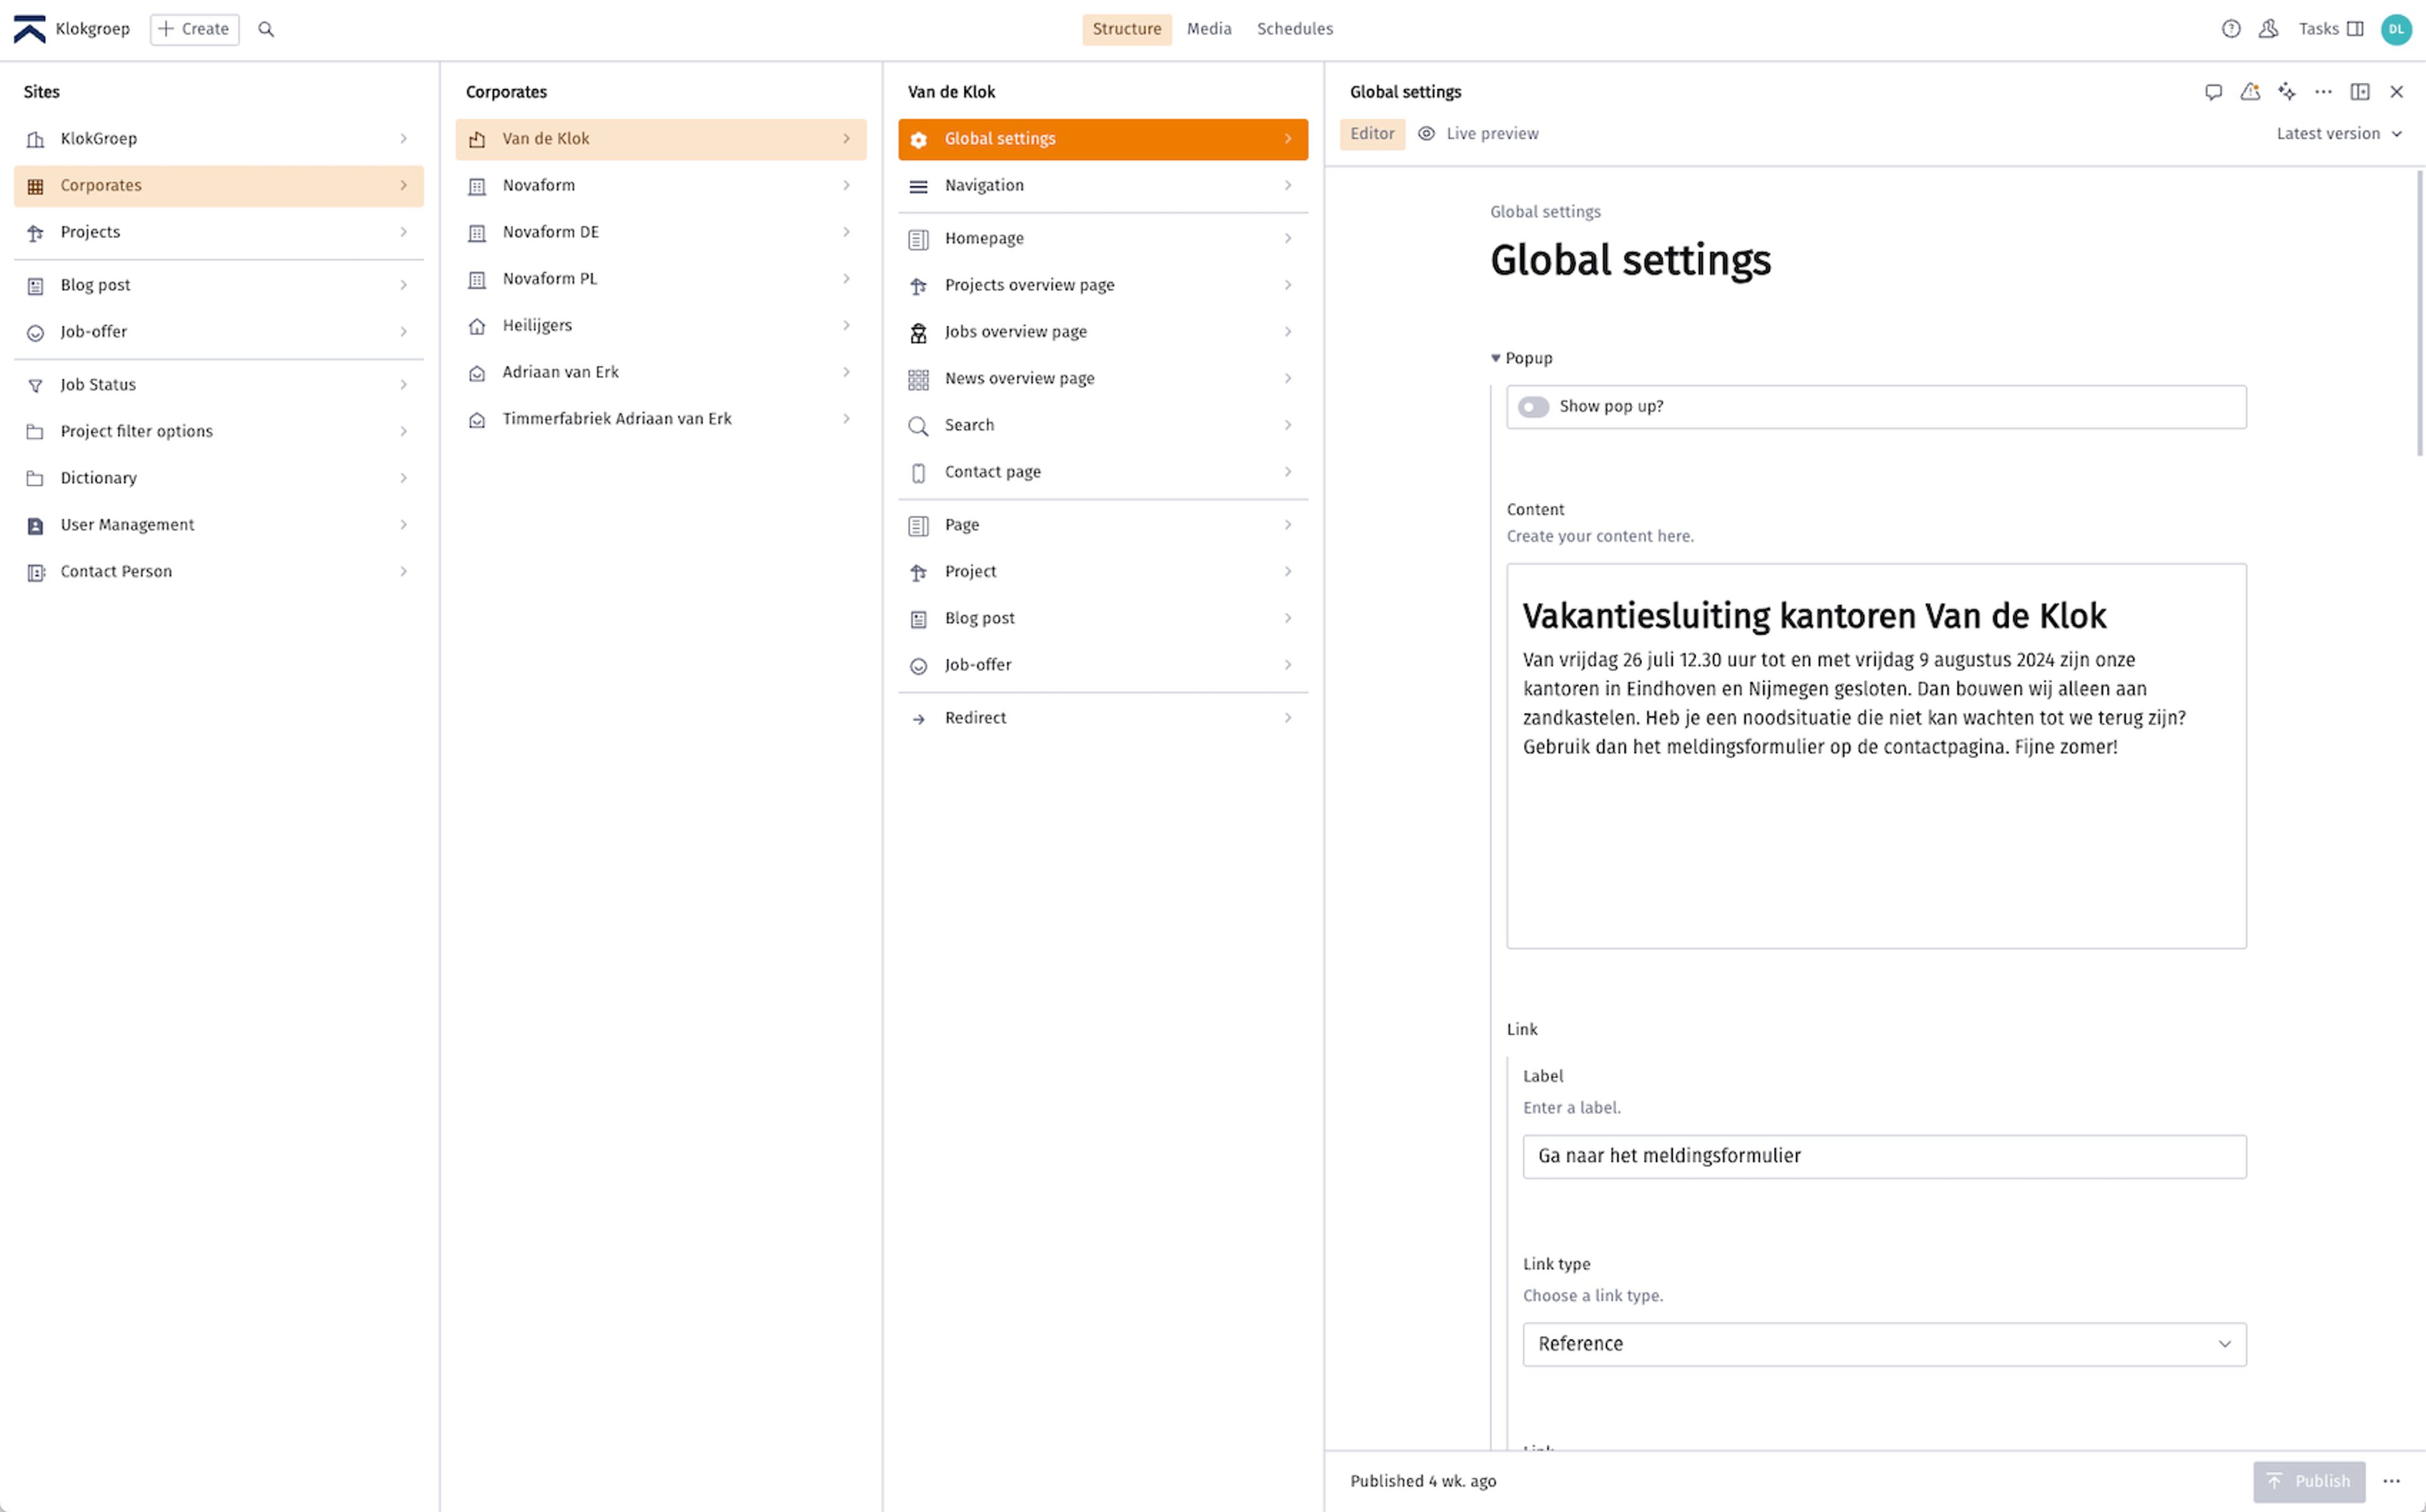2426x1512 pixels.
Task: Click the Klokgroep logo icon
Action: pyautogui.click(x=29, y=29)
